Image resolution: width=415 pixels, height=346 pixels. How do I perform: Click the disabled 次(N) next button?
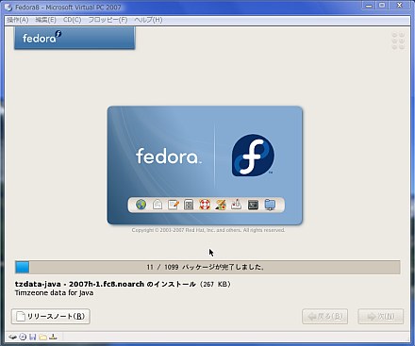380,317
